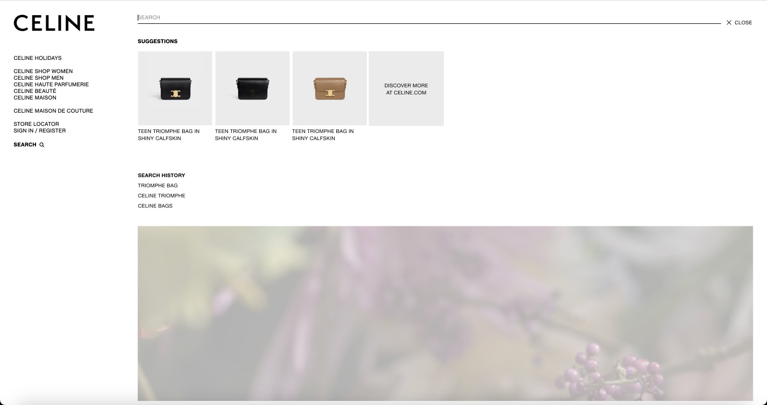767x405 pixels.
Task: Select CELINE TRIOMPHE from search history
Action: click(161, 195)
